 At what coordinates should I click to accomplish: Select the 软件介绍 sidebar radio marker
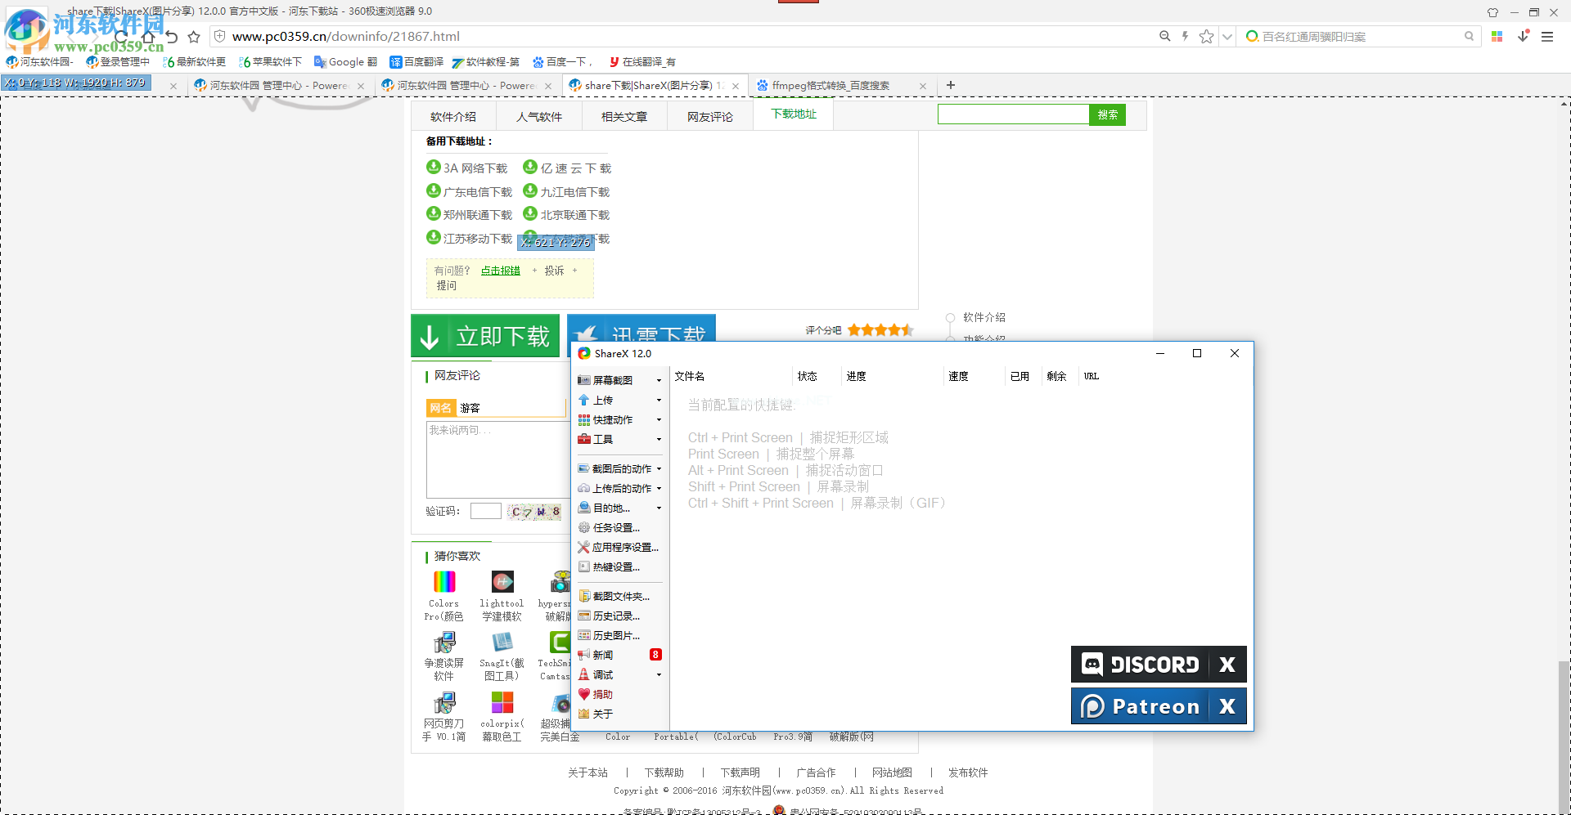(x=950, y=318)
